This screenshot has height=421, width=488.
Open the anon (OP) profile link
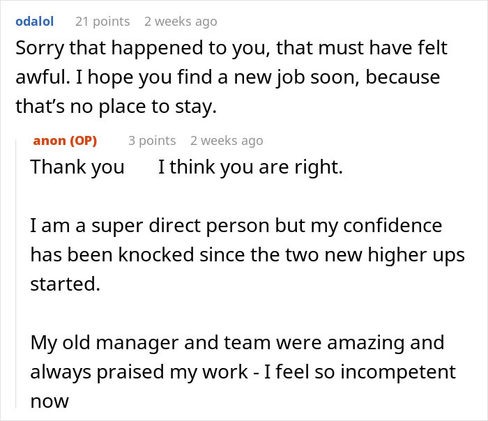[65, 141]
